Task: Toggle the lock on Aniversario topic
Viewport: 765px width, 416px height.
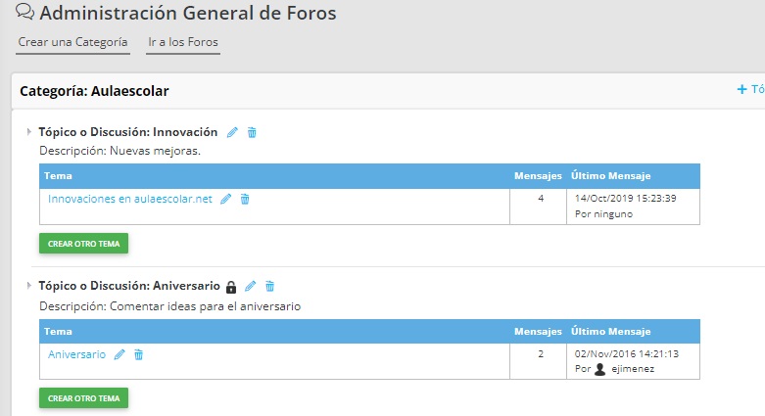Action: [231, 287]
